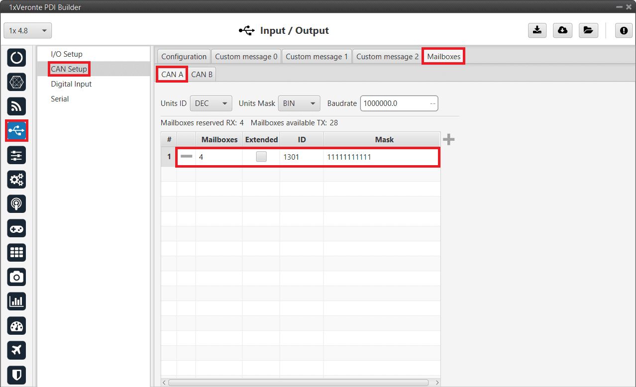Click the cloud download icon
Image resolution: width=636 pixels, height=387 pixels.
[x=562, y=30]
